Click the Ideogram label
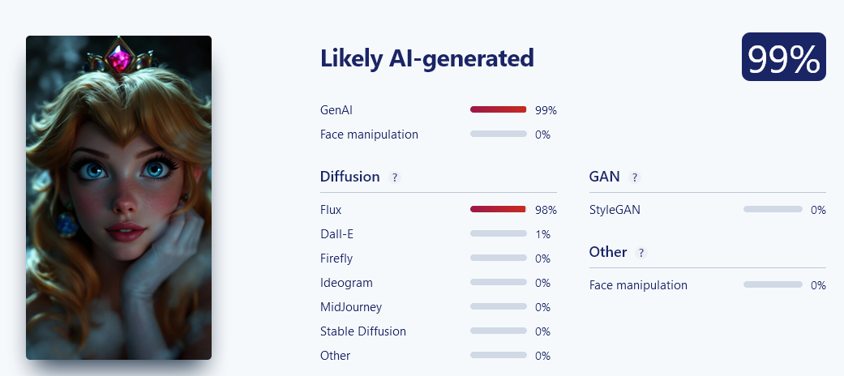 tap(346, 283)
